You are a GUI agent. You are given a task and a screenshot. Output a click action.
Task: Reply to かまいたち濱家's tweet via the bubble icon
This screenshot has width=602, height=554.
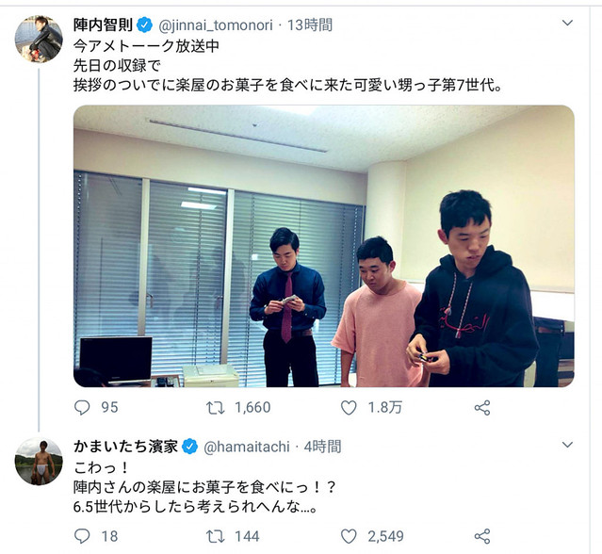point(82,536)
